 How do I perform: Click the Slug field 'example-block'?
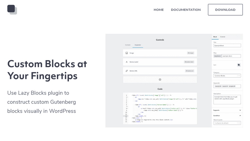[x=231, y=56]
